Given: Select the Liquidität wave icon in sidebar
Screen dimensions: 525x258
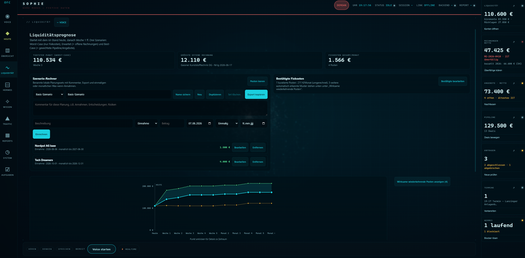Looking at the screenshot, I should [8, 68].
